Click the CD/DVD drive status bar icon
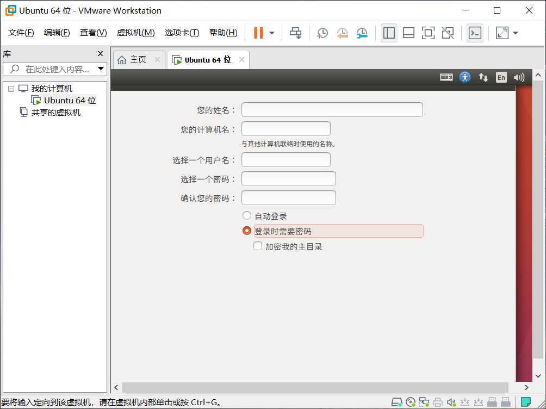This screenshot has width=546, height=409. coord(411,402)
